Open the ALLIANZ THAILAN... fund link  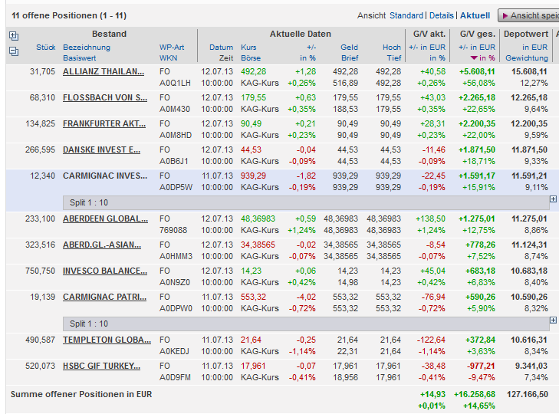click(104, 71)
